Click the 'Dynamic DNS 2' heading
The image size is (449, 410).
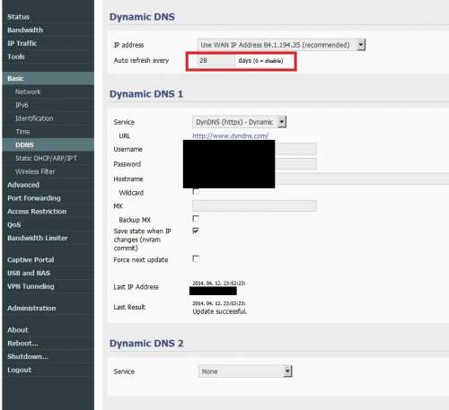[146, 344]
